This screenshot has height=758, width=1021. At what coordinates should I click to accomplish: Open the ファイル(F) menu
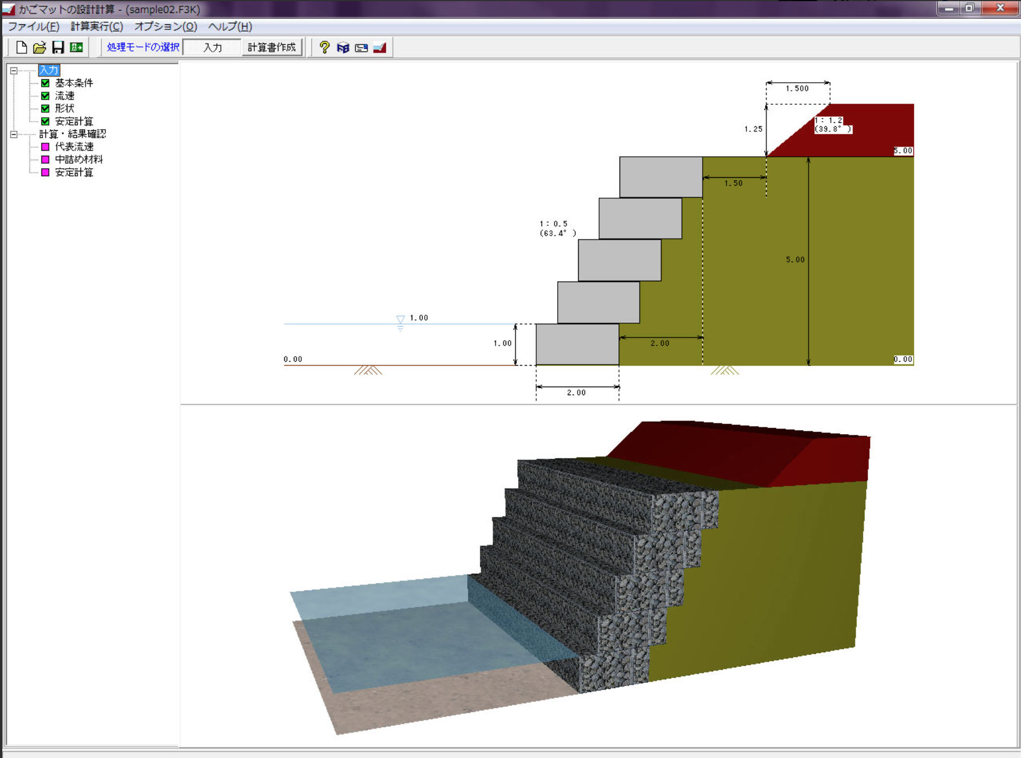point(33,27)
